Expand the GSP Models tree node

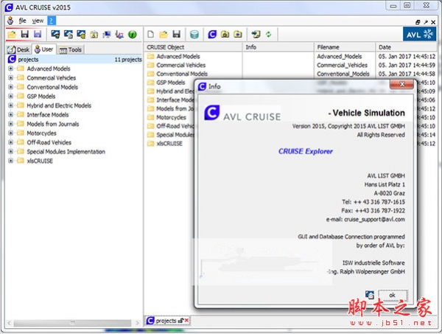(x=11, y=96)
